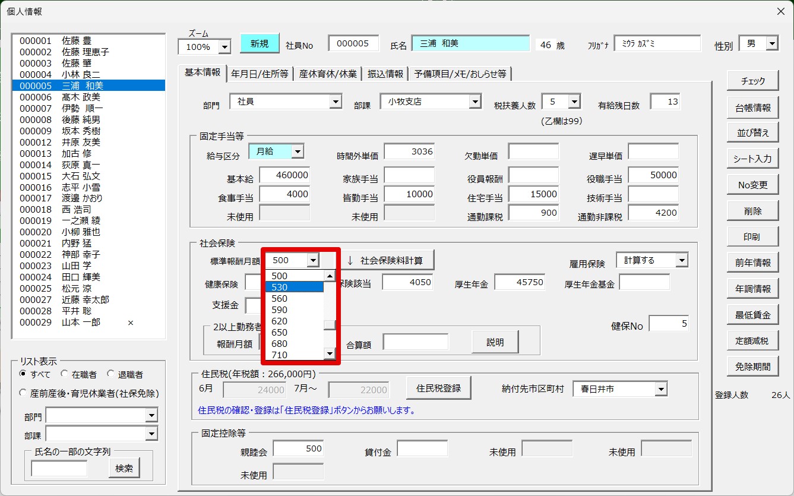This screenshot has height=496, width=794.
Task: Open the 雇用保険 計算する dropdown
Action: [x=681, y=260]
